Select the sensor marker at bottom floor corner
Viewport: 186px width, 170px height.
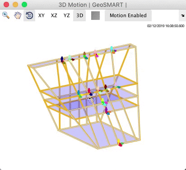tap(120, 143)
